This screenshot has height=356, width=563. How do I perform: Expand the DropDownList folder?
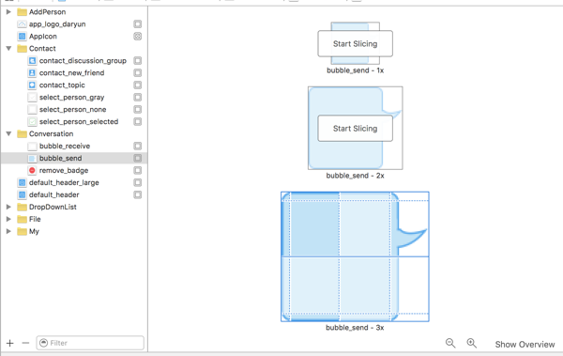8,207
